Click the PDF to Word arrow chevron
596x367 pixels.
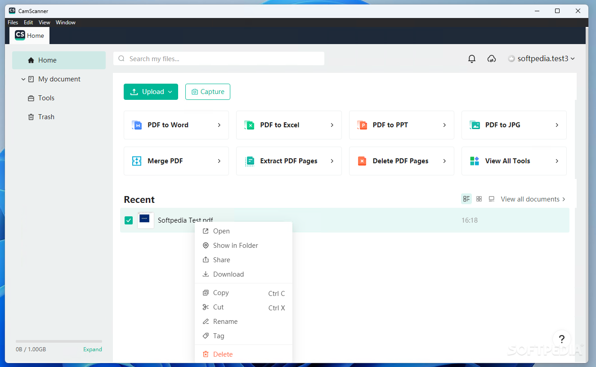[x=219, y=125]
